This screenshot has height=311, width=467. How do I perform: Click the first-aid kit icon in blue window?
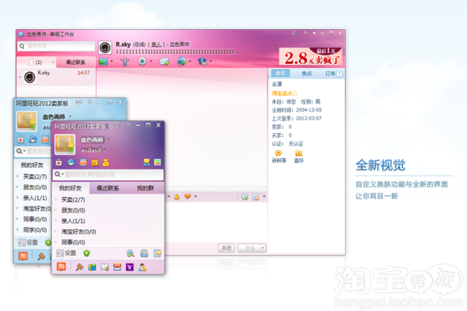point(21,139)
